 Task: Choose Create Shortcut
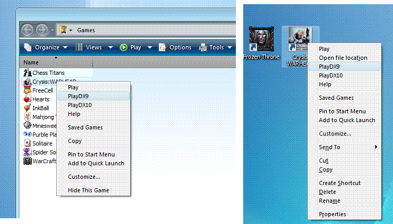click(344, 183)
